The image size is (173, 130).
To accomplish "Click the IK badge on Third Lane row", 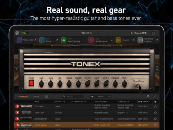I will click(17, 112).
